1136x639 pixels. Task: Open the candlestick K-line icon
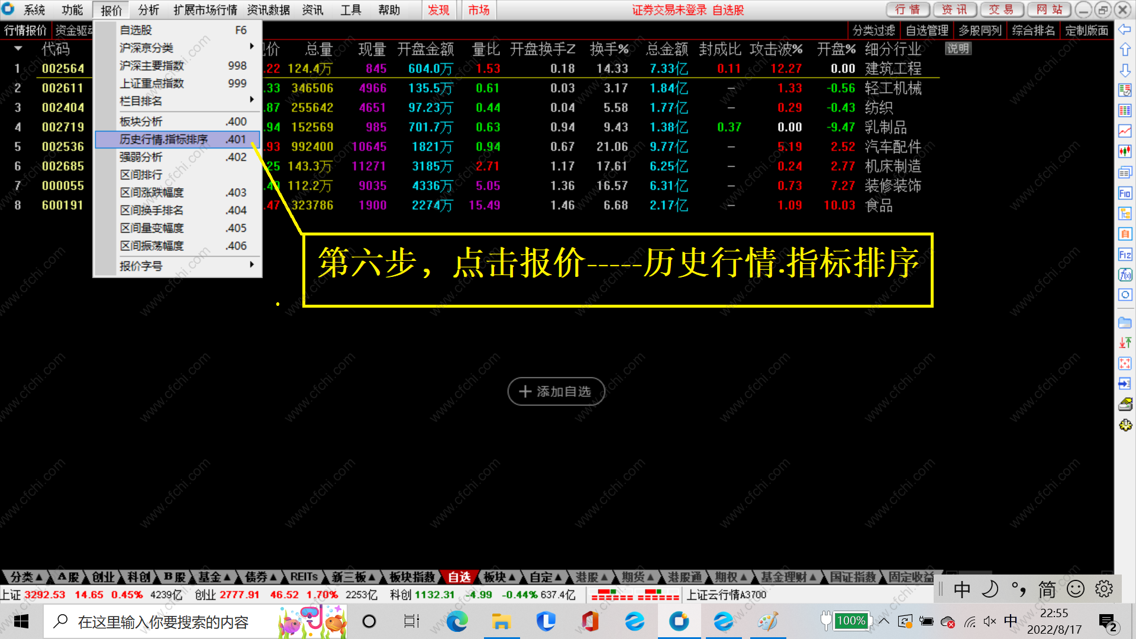(x=1125, y=151)
